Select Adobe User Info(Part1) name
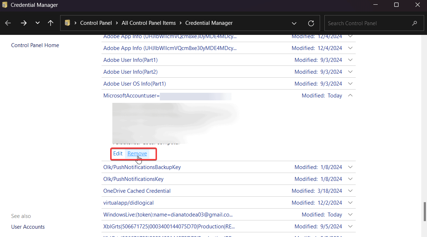427x237 pixels. 130,60
